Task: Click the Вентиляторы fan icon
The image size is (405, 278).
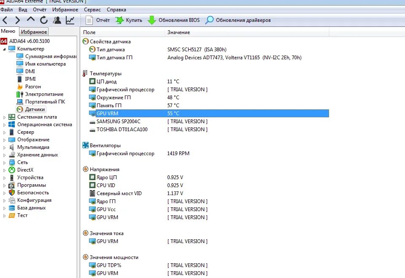Action: pos(86,146)
